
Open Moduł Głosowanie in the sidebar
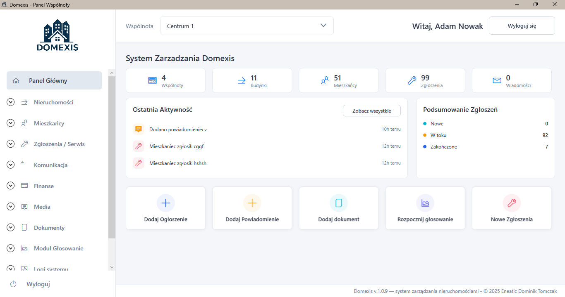coord(58,248)
